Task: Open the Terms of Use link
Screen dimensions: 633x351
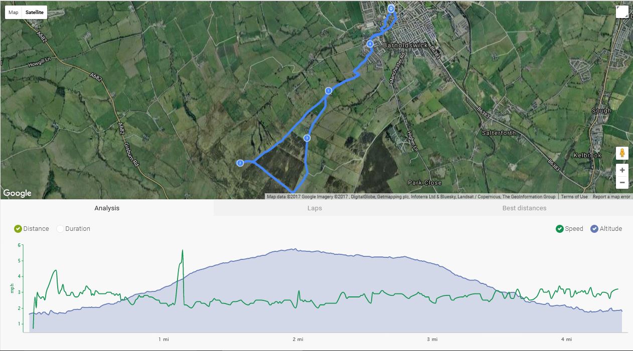Action: click(574, 197)
